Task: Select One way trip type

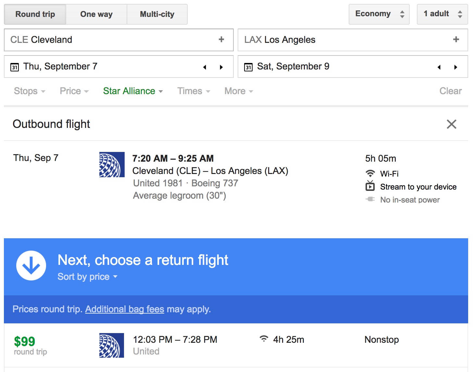Action: (96, 14)
